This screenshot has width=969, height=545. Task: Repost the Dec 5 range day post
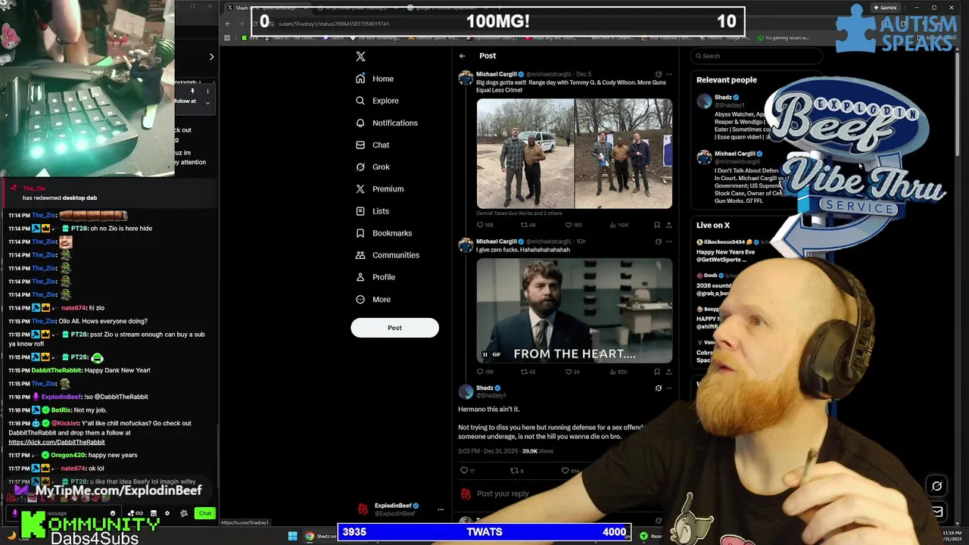coord(528,225)
